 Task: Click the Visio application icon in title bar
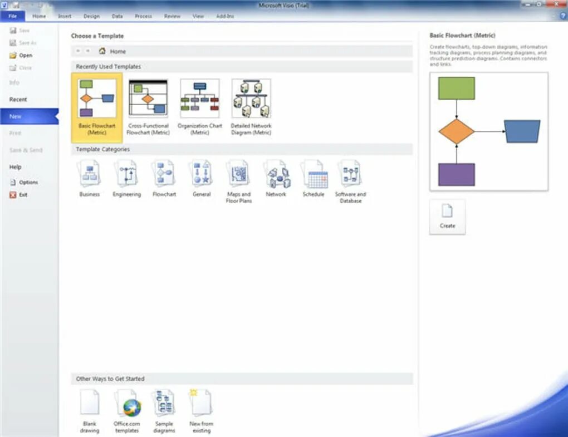point(4,4)
